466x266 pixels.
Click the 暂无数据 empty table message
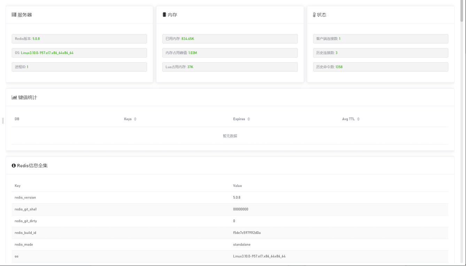click(x=230, y=136)
